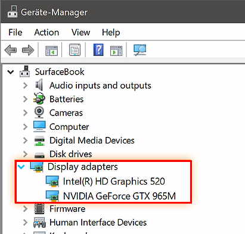
Task: Click the Show/Hide action pane toolbar icon
Action: tap(116, 51)
